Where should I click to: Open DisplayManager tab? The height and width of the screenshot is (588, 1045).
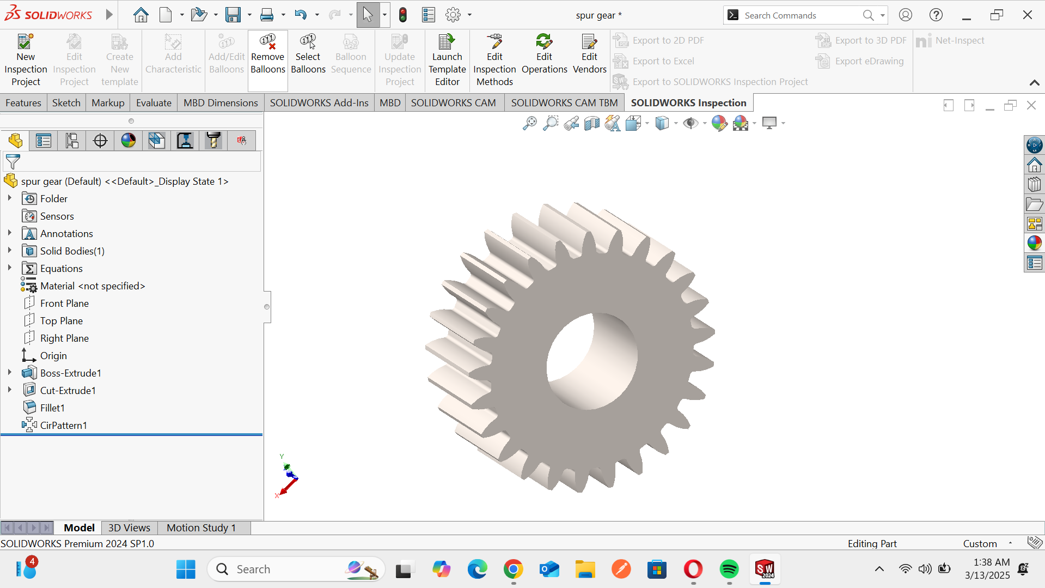(x=129, y=141)
